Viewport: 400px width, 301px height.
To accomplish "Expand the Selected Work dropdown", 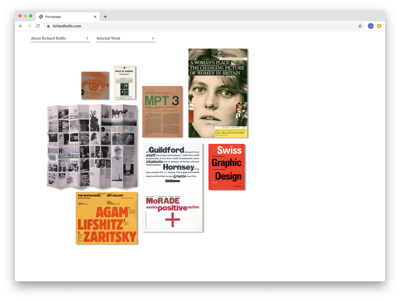I will (126, 38).
